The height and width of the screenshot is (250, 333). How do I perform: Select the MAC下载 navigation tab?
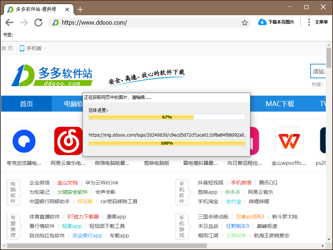tap(280, 104)
